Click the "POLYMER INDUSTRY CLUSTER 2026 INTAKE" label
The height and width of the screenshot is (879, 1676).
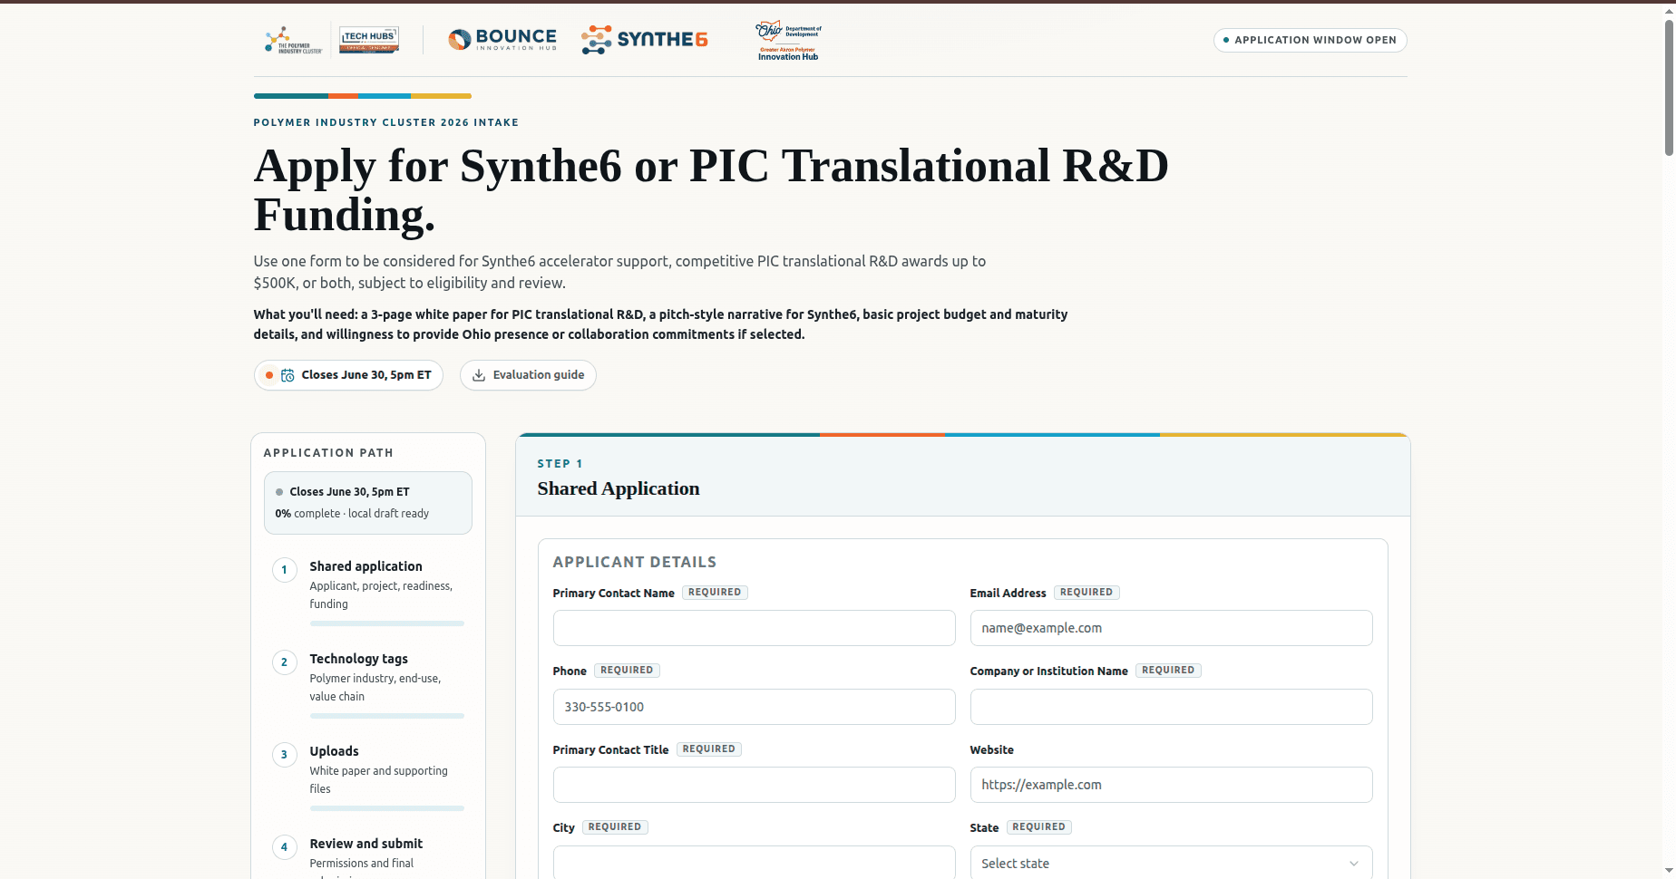click(x=386, y=122)
